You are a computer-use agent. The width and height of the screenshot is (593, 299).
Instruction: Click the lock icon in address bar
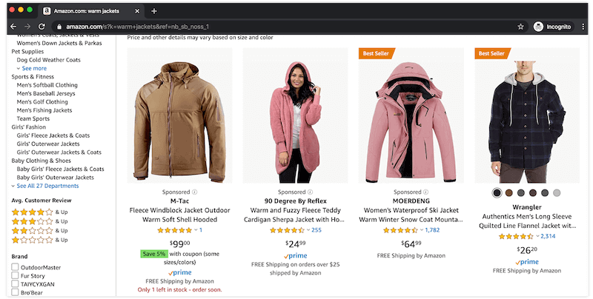[x=59, y=27]
